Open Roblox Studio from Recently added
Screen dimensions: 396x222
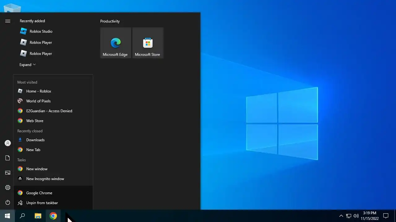[36, 31]
